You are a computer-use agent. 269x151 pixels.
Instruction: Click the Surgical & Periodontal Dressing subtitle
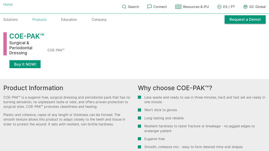(21, 48)
